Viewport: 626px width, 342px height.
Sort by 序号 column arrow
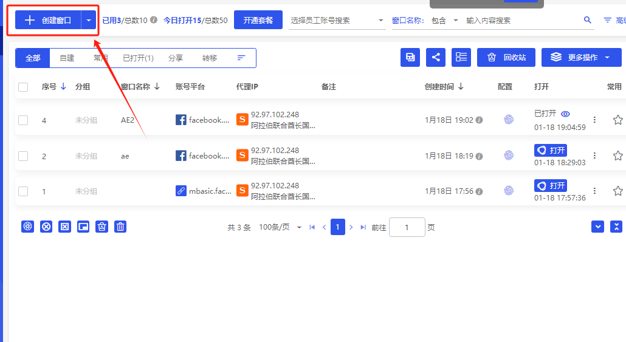(x=63, y=87)
